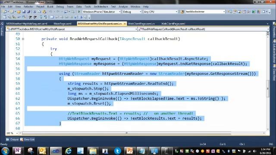The width and height of the screenshot is (276, 155).
Task: Click the green Start Page icon in toolbar
Action: click(x=254, y=12)
